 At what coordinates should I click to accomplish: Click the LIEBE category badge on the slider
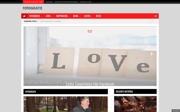click(90, 31)
